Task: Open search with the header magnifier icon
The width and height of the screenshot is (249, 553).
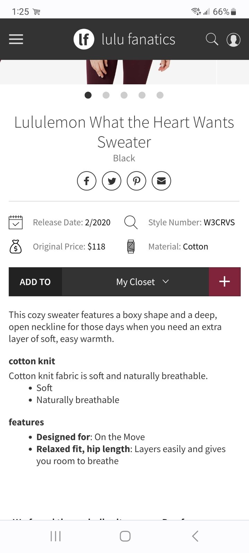Action: point(212,39)
